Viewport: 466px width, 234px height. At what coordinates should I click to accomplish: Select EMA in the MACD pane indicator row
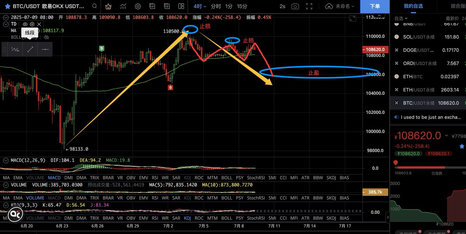click(x=18, y=178)
